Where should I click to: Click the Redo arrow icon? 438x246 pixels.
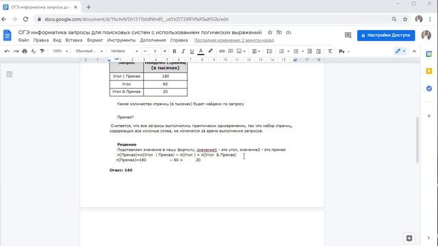(16, 51)
